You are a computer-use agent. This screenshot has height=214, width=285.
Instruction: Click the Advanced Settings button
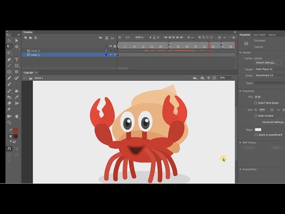tap(271, 122)
